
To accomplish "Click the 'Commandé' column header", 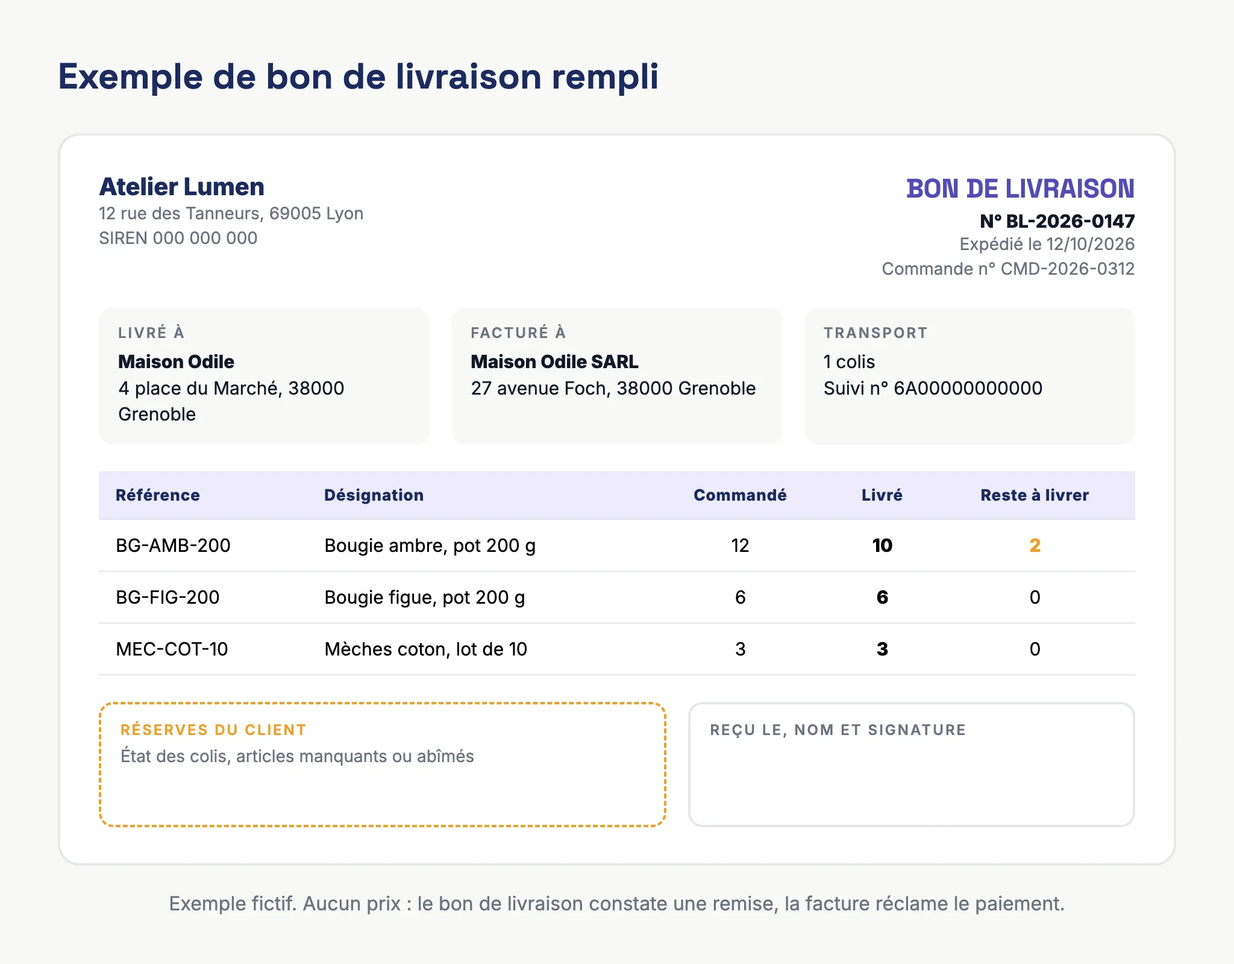I will 740,495.
